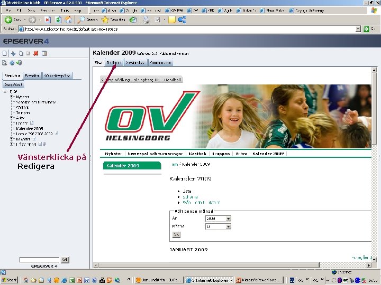This screenshot has width=381, height=285.
Task: Click the printer icon in IE toolbar
Action: [146, 20]
